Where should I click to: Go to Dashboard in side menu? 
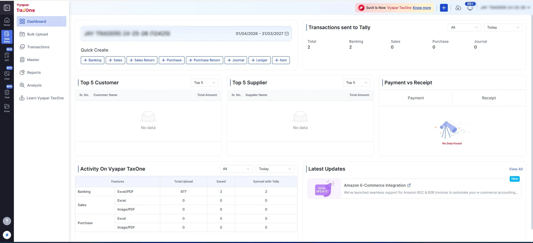click(x=41, y=21)
